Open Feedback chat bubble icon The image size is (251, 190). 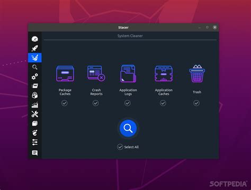point(35,153)
